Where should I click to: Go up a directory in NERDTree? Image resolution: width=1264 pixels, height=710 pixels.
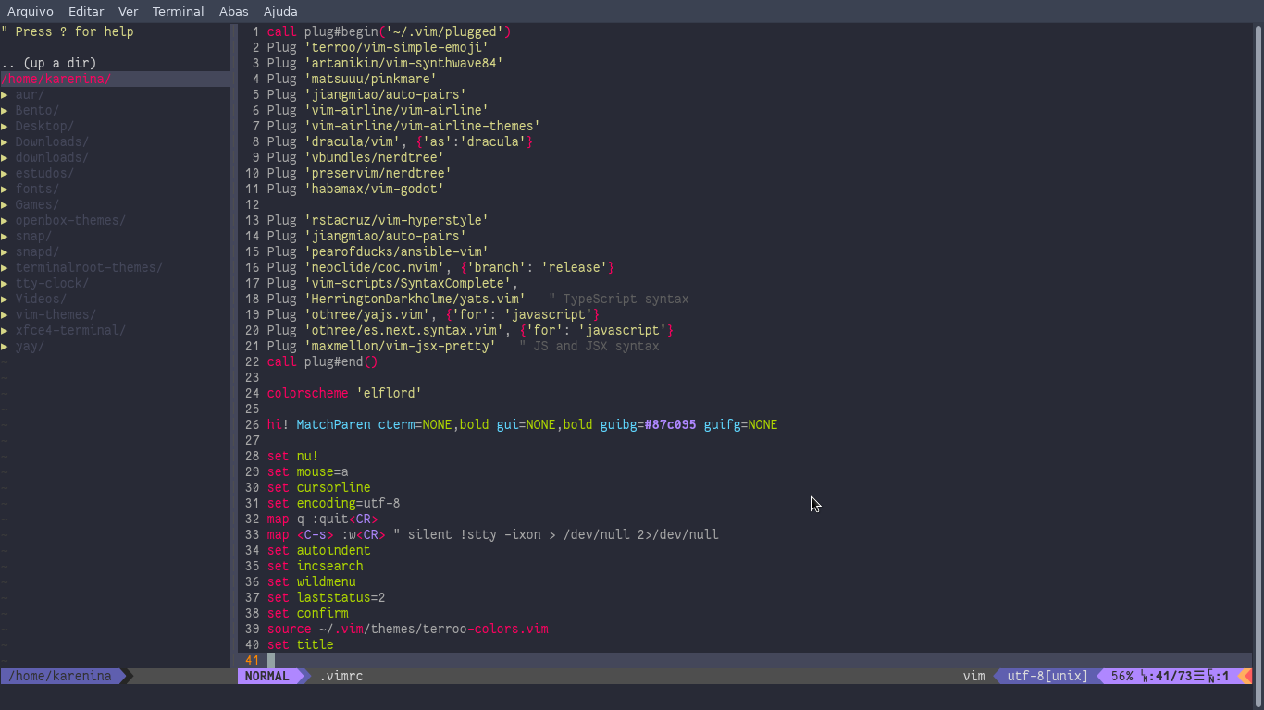(49, 63)
